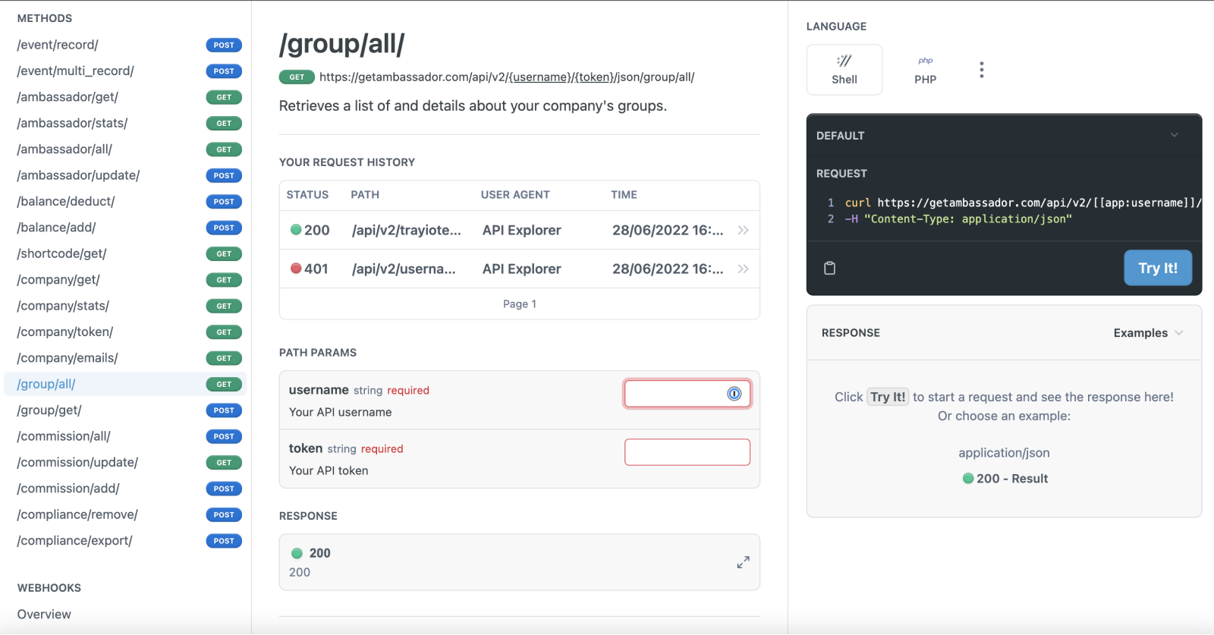
Task: Focus the username input field
Action: point(674,394)
